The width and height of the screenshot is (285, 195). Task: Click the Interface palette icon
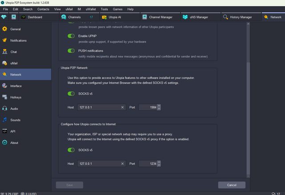5,86
